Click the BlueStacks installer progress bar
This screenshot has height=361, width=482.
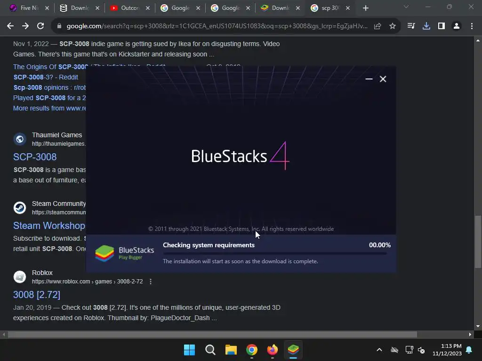pos(275,253)
